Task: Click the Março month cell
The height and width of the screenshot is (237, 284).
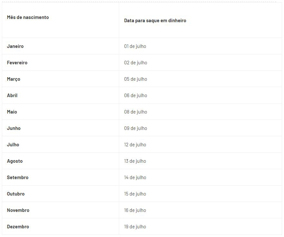Action: [x=14, y=79]
